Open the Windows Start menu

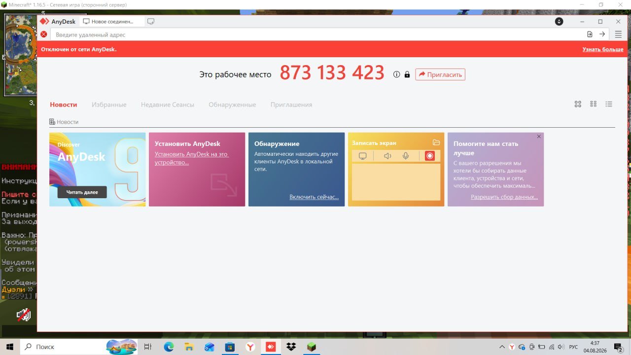(x=10, y=347)
